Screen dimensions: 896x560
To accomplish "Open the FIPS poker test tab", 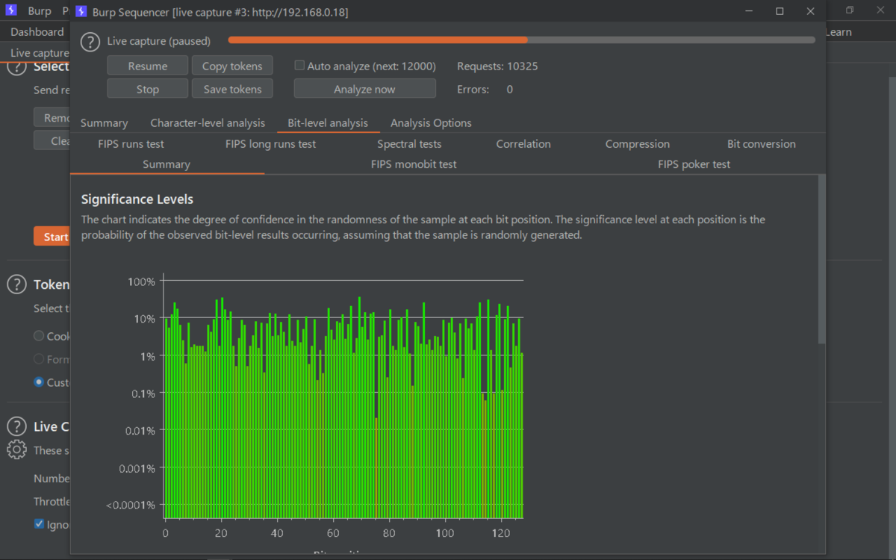I will tap(694, 164).
